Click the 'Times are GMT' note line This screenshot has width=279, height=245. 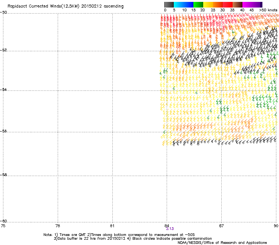click(119, 235)
